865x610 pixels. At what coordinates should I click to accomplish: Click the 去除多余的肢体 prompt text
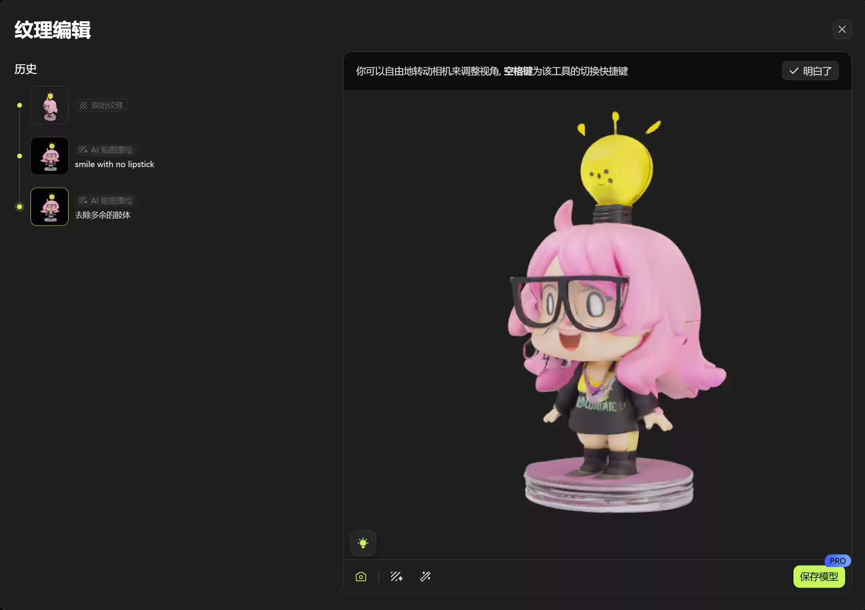pos(102,215)
